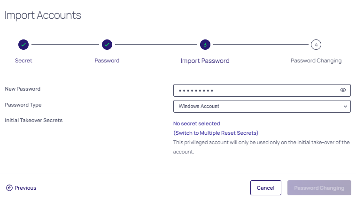Click the Password step checkmark circle
The width and height of the screenshot is (356, 200).
pyautogui.click(x=107, y=45)
